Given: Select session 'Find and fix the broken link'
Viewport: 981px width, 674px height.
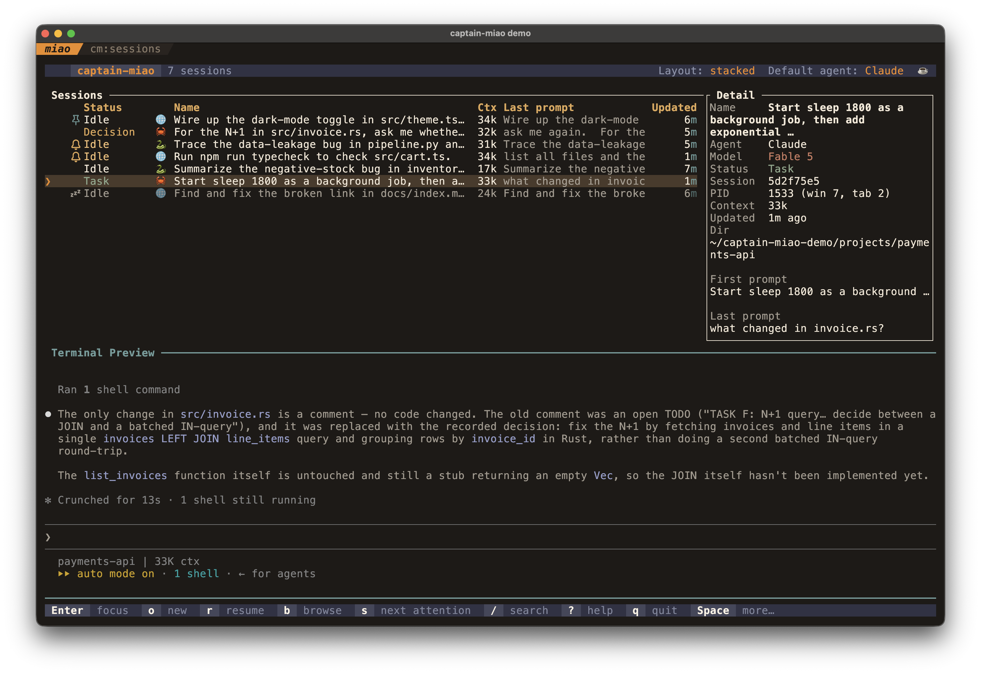Looking at the screenshot, I should coord(371,193).
